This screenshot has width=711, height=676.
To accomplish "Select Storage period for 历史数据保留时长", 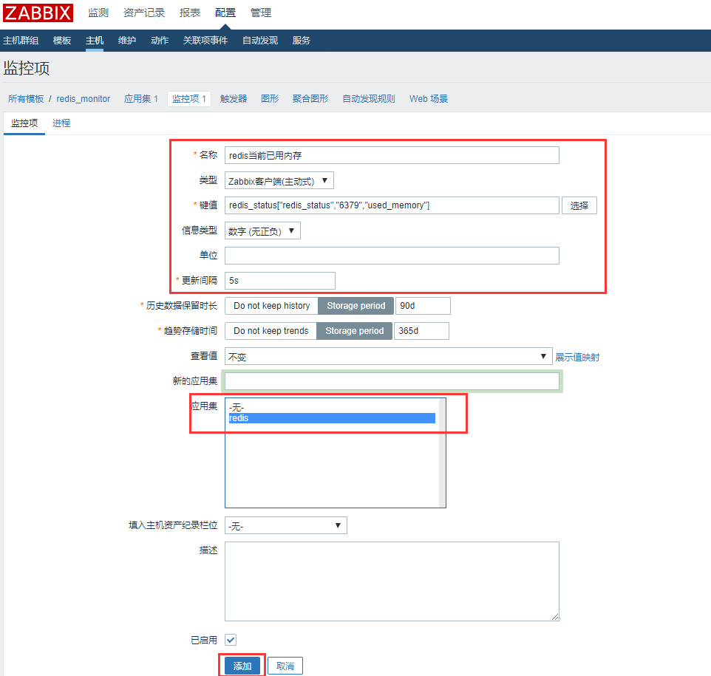I will [356, 306].
